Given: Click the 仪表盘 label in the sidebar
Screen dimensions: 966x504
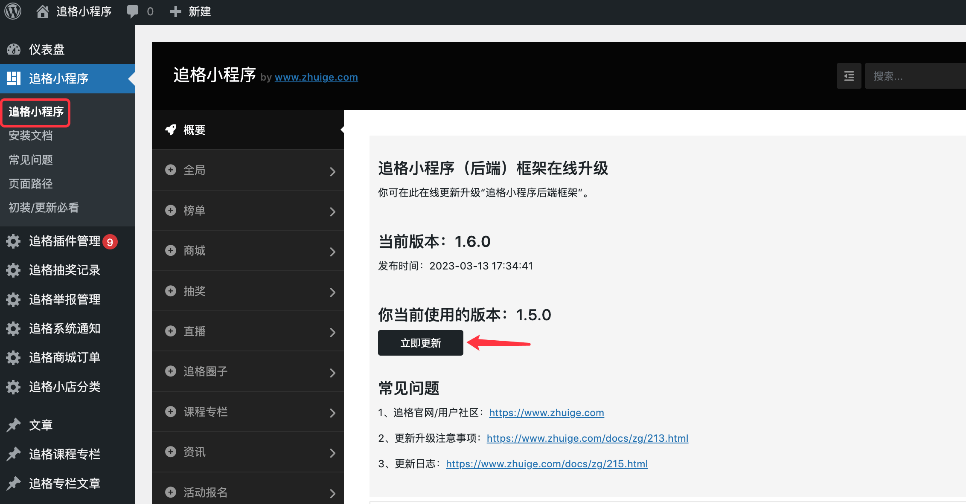Looking at the screenshot, I should pyautogui.click(x=47, y=49).
